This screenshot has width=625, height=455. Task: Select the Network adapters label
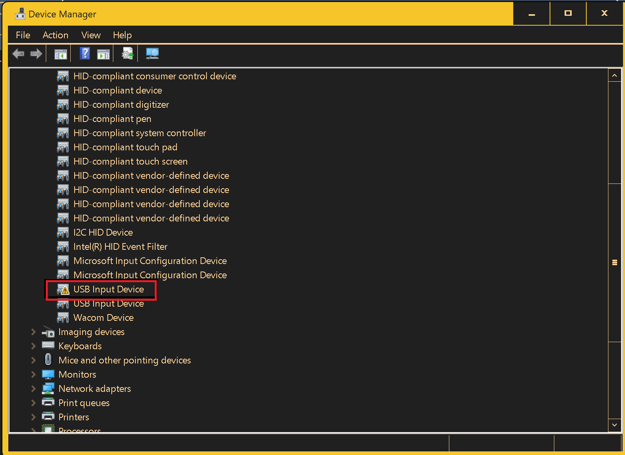point(95,389)
